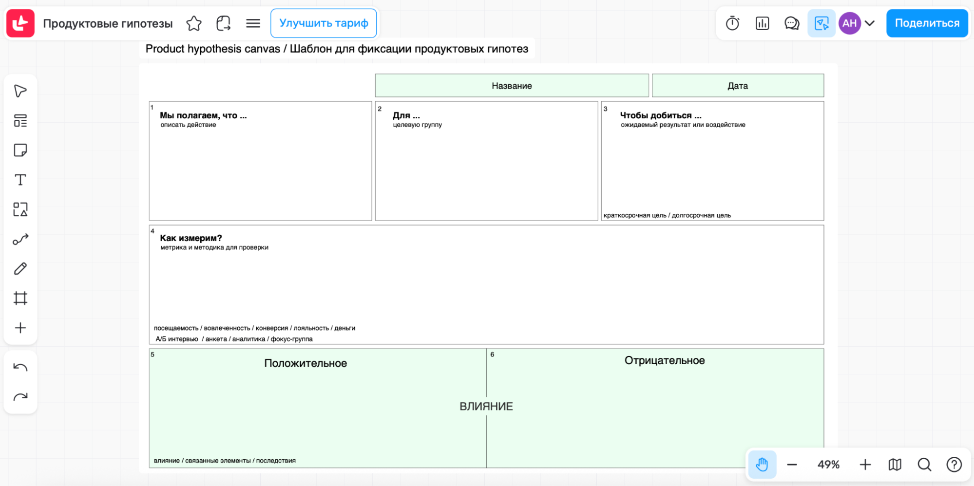
Task: Click the Улучшить тариф button
Action: (324, 23)
